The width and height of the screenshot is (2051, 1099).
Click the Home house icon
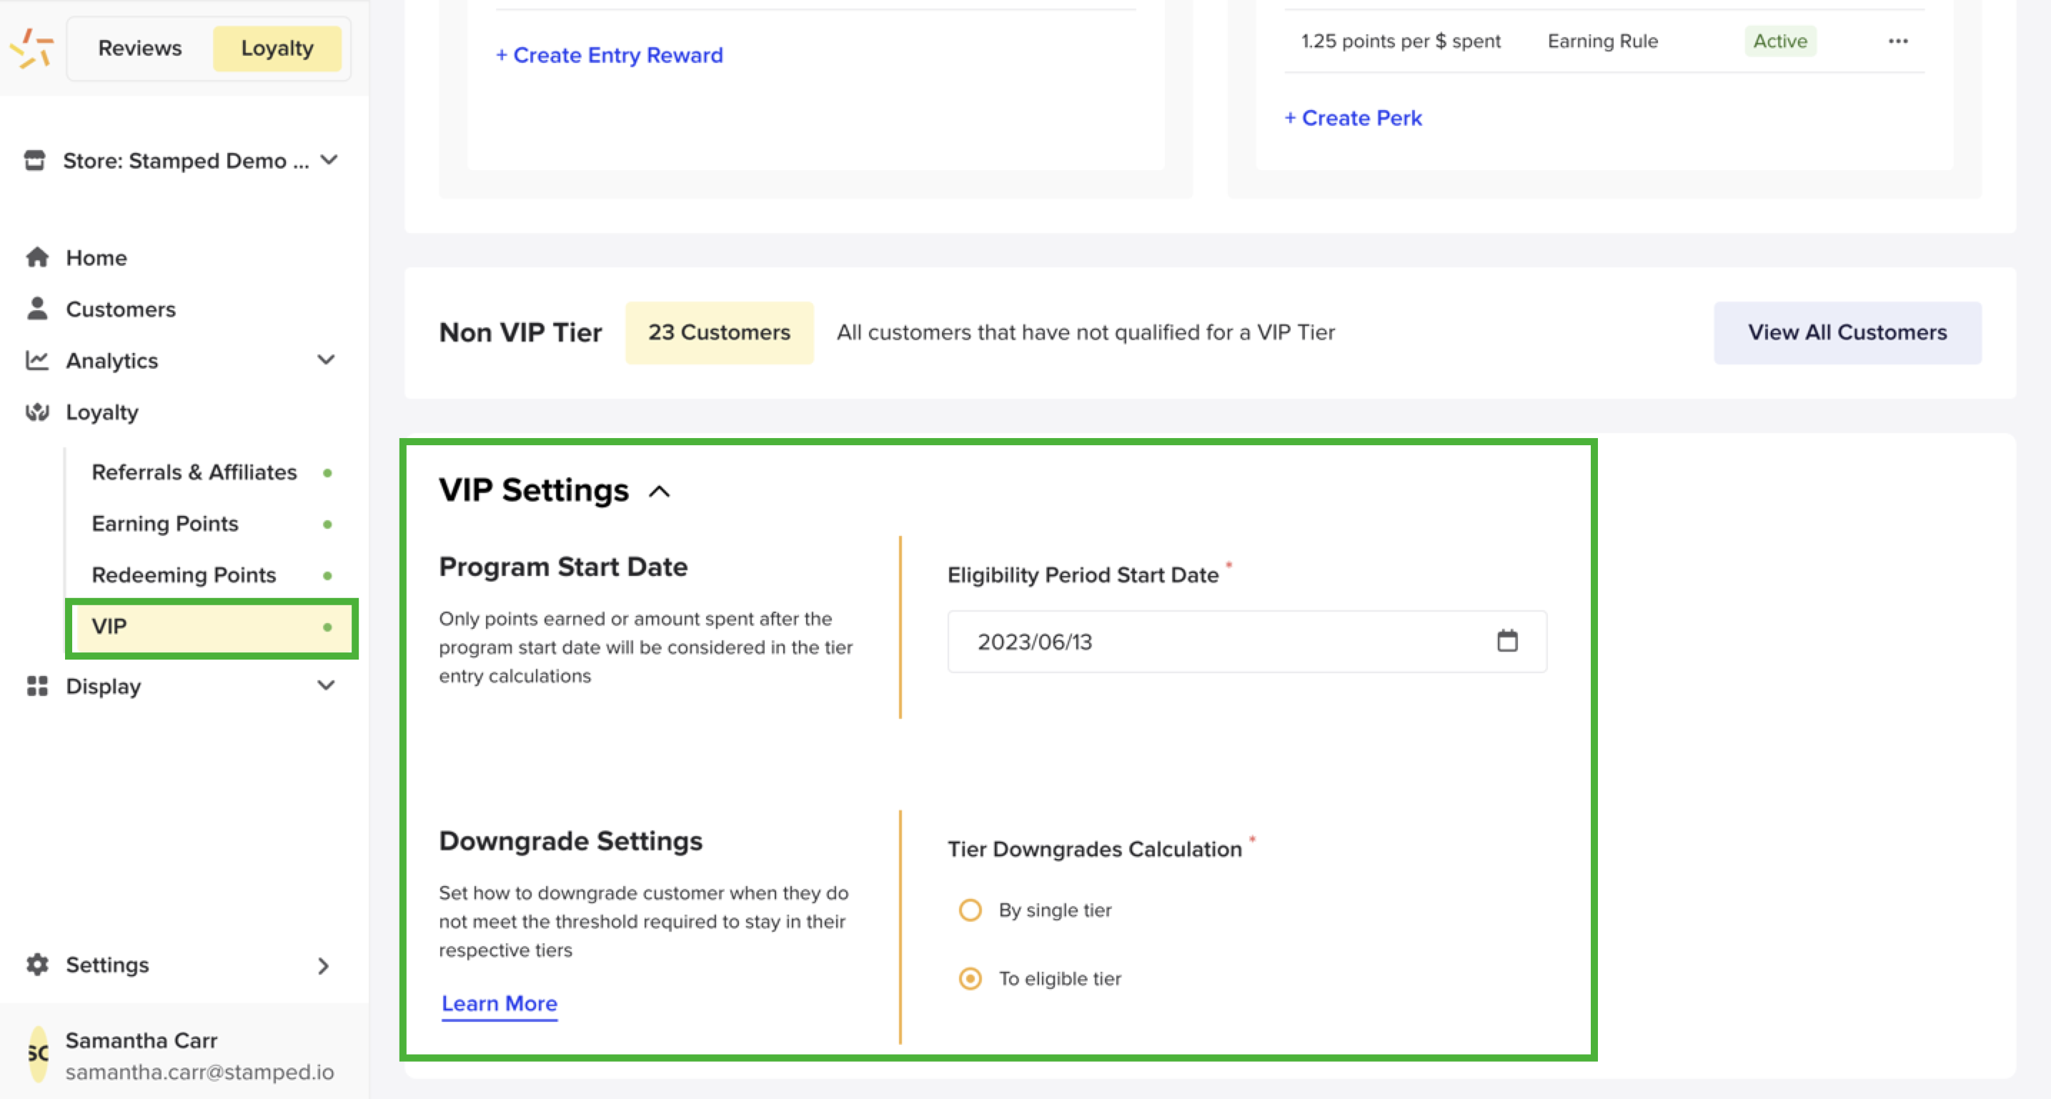pos(37,257)
